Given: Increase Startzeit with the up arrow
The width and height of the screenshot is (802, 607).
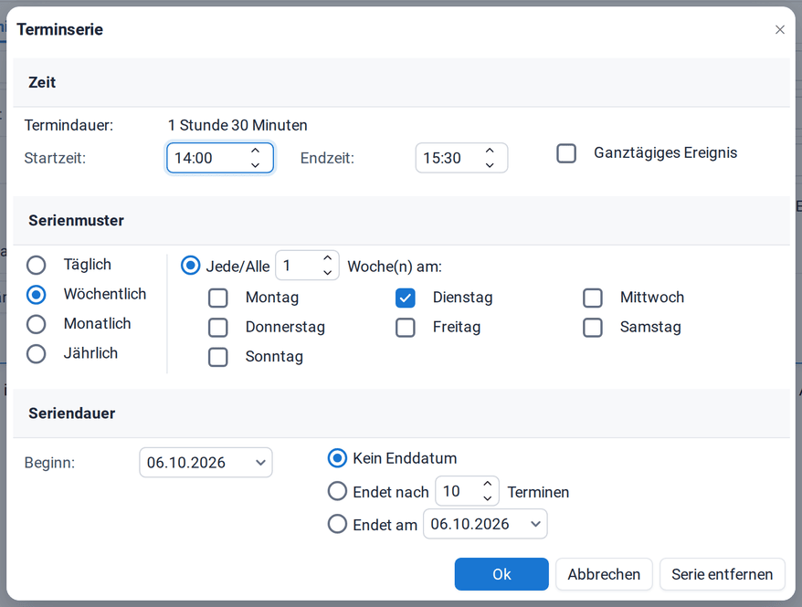Looking at the screenshot, I should click(x=255, y=151).
